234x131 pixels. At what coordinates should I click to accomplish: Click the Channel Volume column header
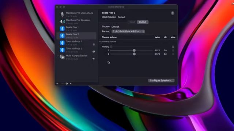(x=109, y=37)
